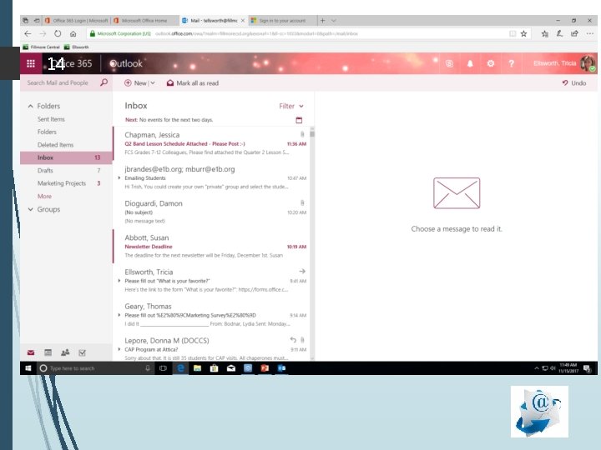Click the browser back arrow

tap(28, 33)
